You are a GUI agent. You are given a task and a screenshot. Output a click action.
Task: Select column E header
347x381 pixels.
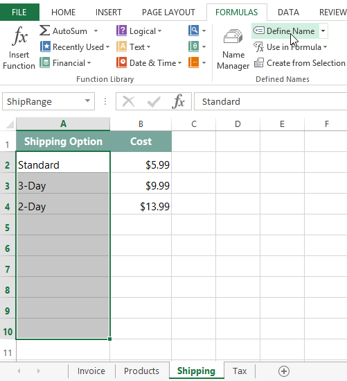tap(283, 124)
